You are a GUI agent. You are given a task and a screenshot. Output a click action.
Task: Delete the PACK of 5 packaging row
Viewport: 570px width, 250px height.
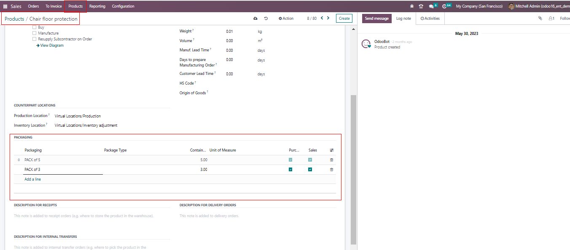point(331,160)
